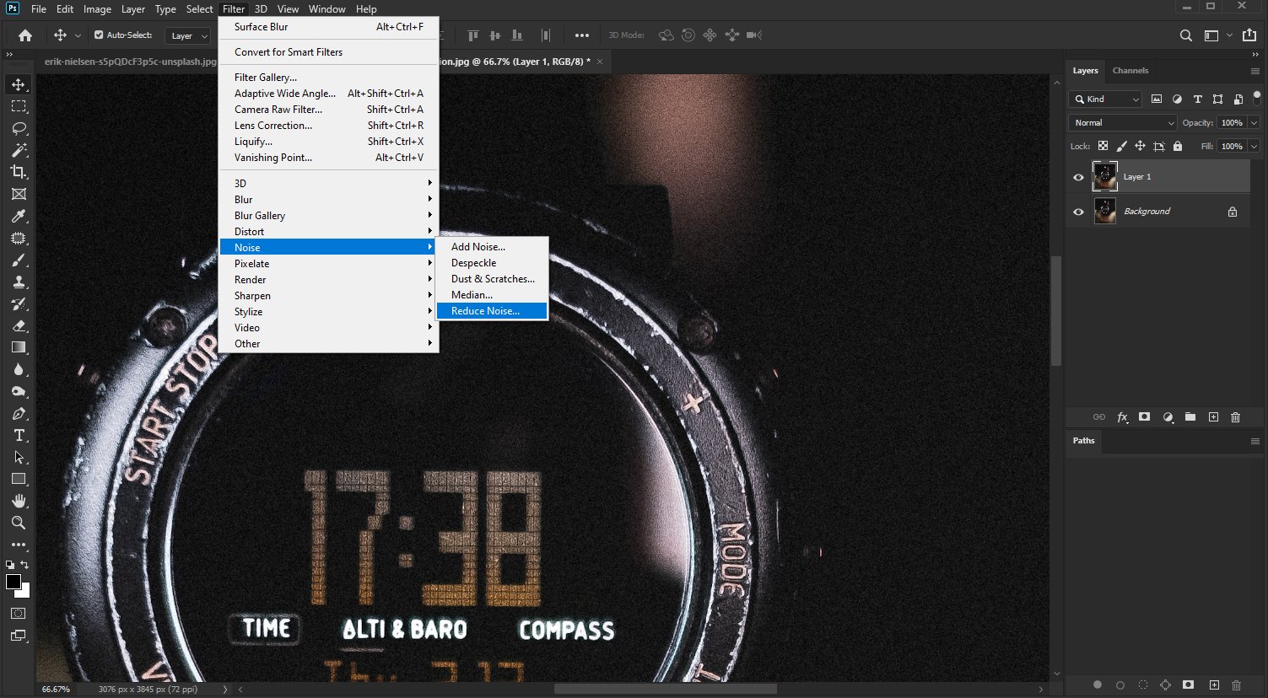Select the Brush tool

point(19,260)
